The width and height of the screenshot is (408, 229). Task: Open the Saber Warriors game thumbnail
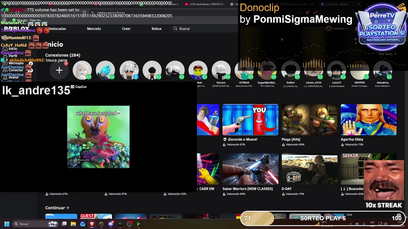point(250,169)
